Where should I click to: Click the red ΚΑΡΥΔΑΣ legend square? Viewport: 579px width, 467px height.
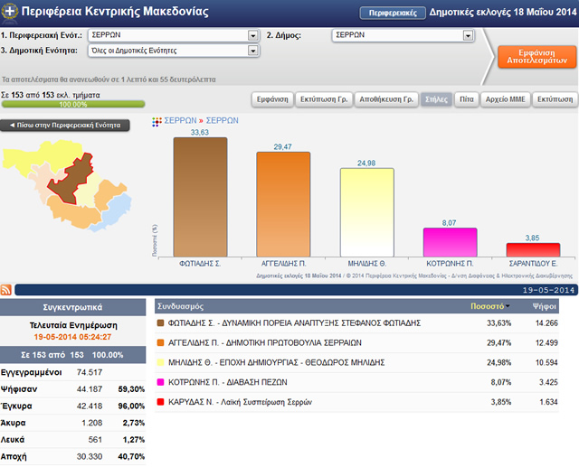pyautogui.click(x=161, y=401)
